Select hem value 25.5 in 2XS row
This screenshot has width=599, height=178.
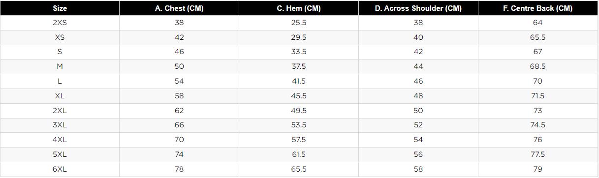coord(299,23)
